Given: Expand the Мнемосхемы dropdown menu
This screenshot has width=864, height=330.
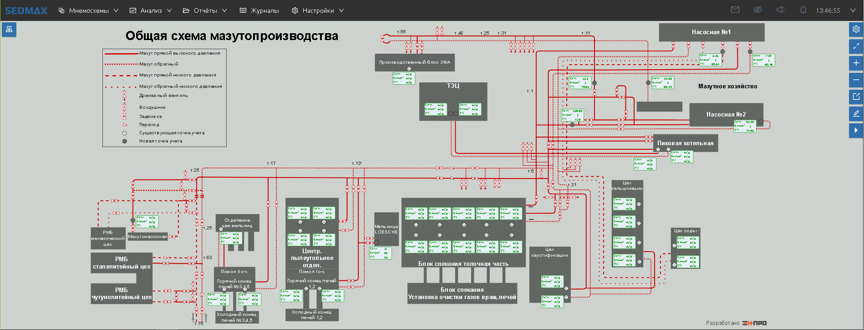Looking at the screenshot, I should [x=89, y=10].
